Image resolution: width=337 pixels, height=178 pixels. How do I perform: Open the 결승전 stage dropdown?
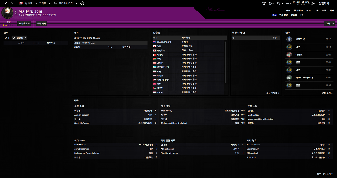(19, 38)
